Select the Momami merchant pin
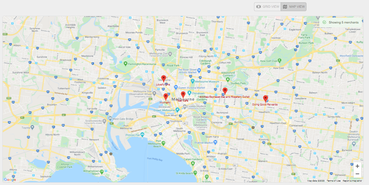 [x=166, y=97]
